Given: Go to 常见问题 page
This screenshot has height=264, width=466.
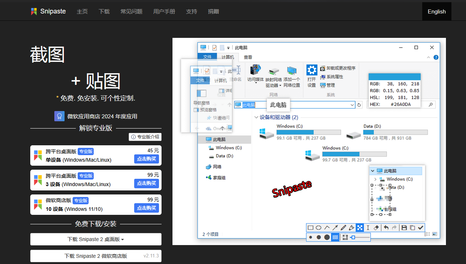Looking at the screenshot, I should coord(131,11).
